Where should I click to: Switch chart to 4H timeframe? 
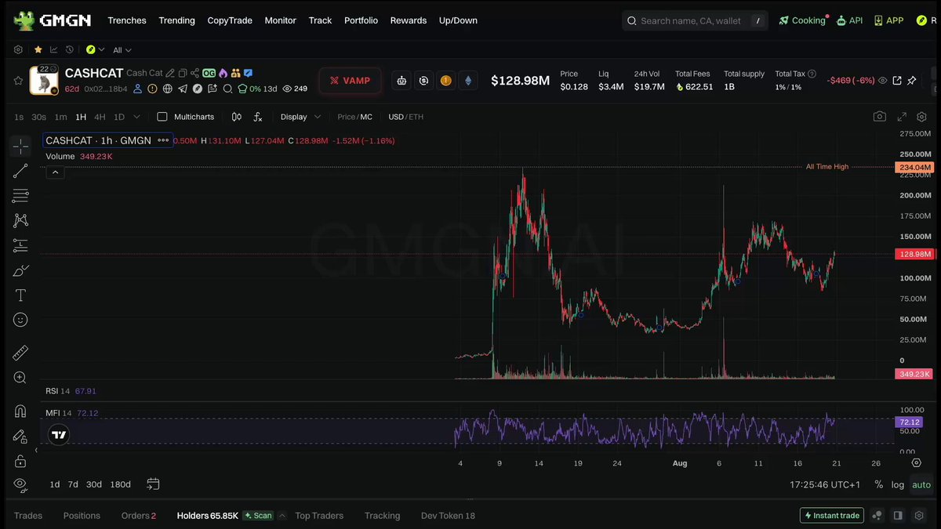(x=100, y=117)
